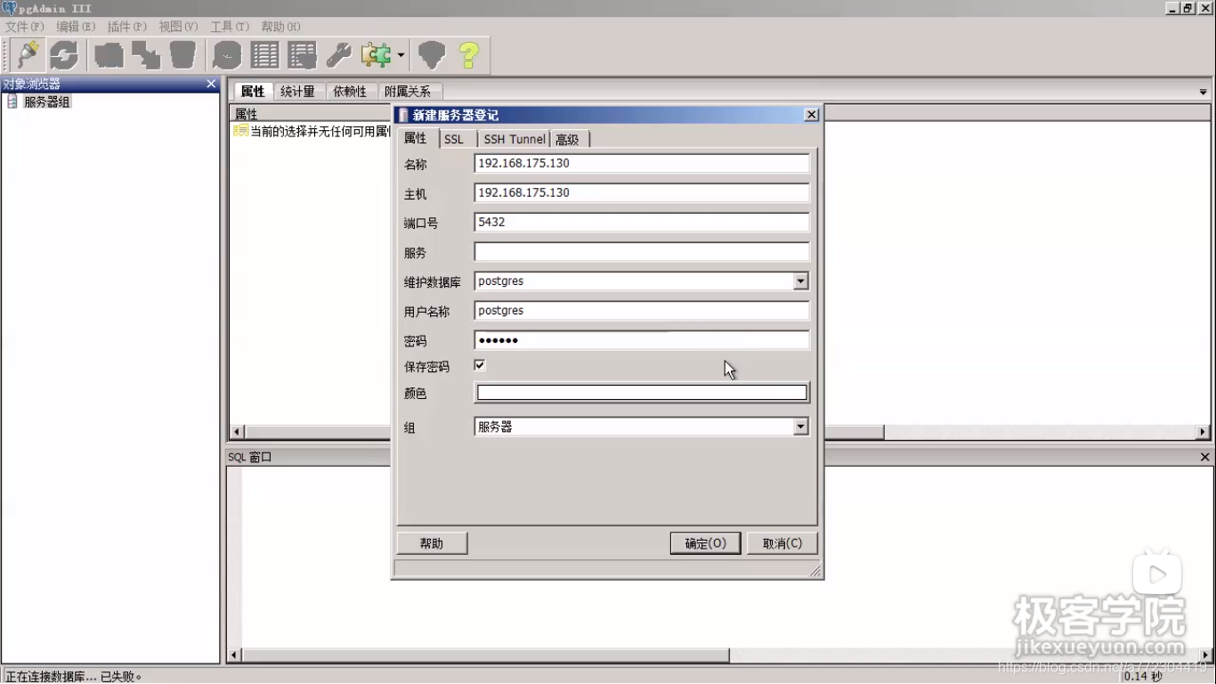1216x684 pixels.
Task: Switch to the SSH Tunnel tab
Action: pos(514,139)
